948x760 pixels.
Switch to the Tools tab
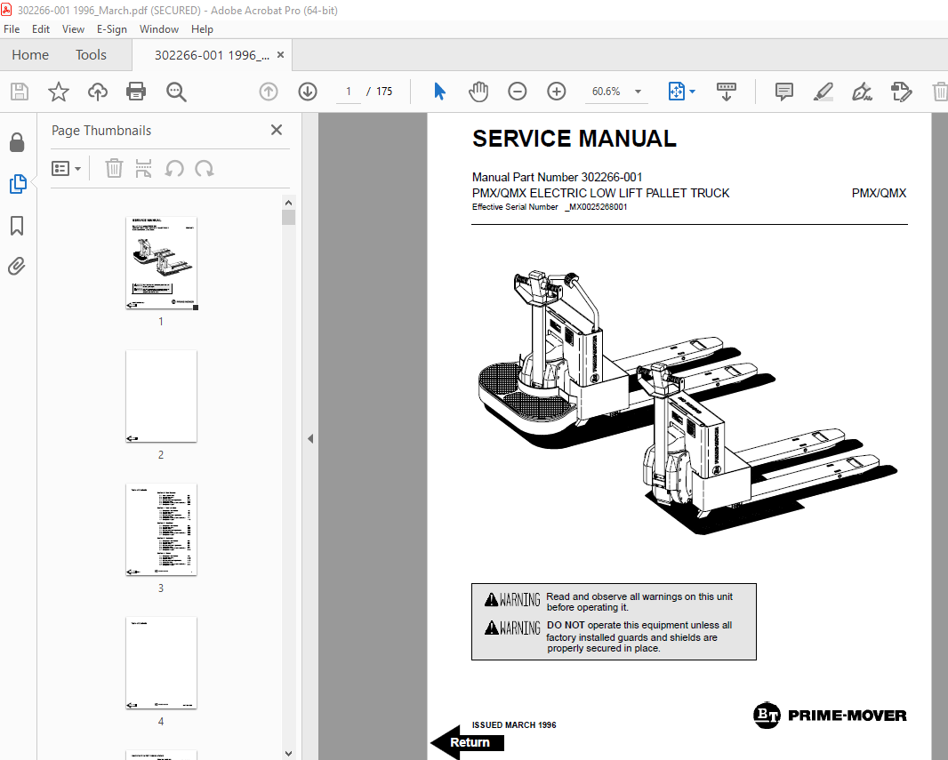(91, 55)
